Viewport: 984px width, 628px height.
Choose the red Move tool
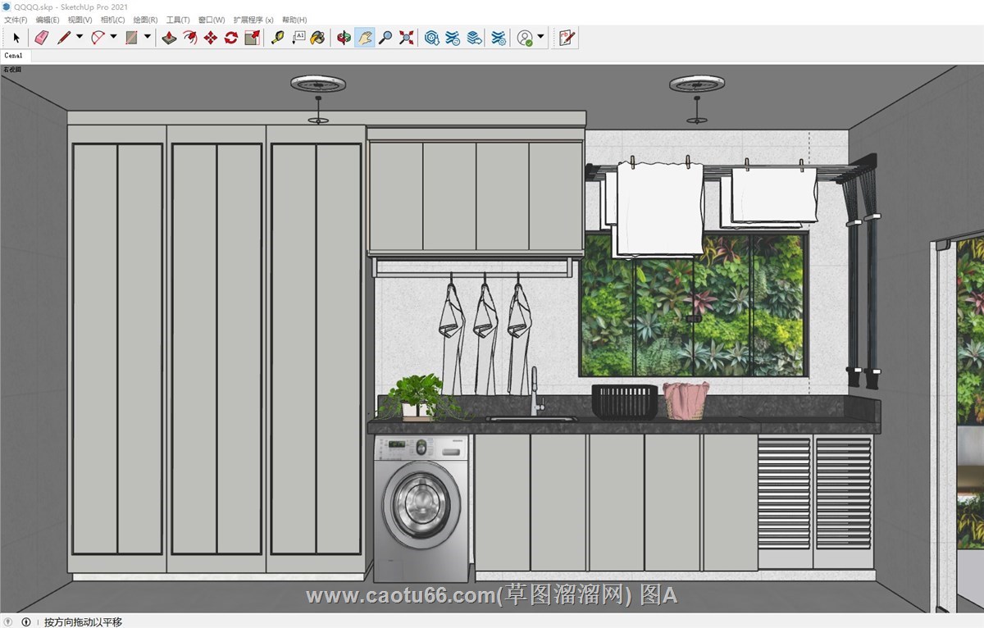211,38
